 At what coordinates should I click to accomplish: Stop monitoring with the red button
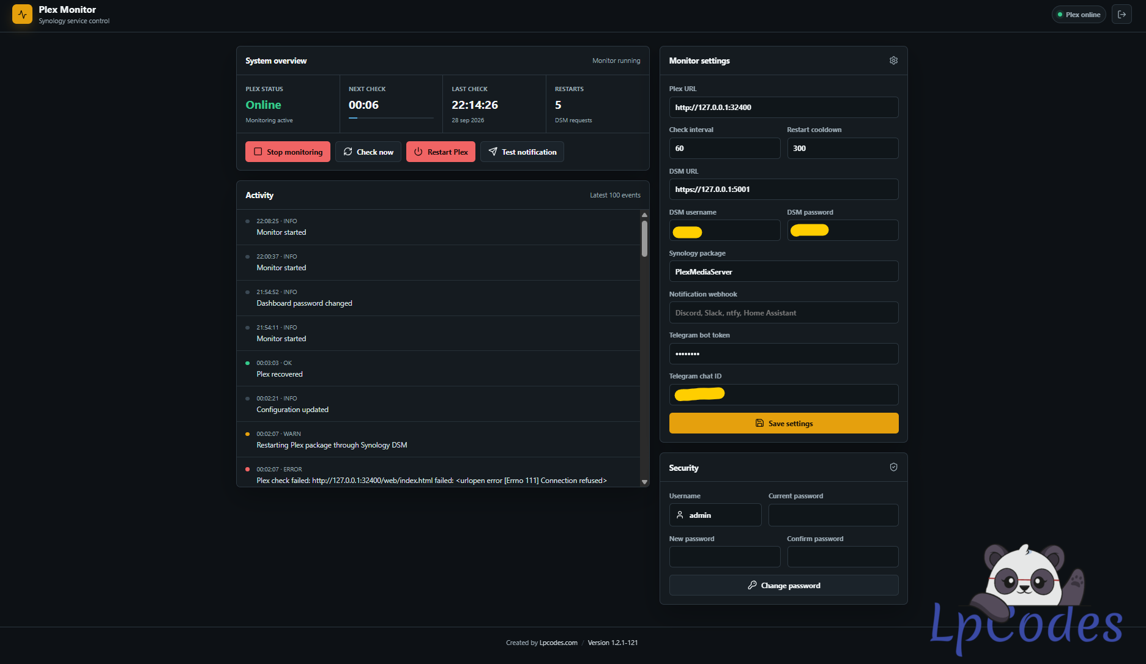[x=288, y=152]
